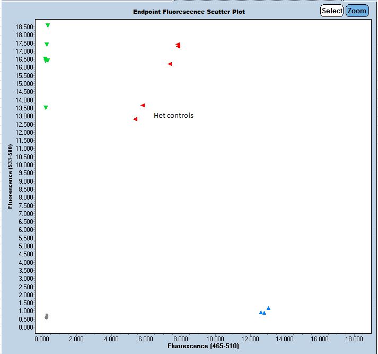Click the upper red Het control marker
The image size is (378, 354).
pyautogui.click(x=143, y=106)
